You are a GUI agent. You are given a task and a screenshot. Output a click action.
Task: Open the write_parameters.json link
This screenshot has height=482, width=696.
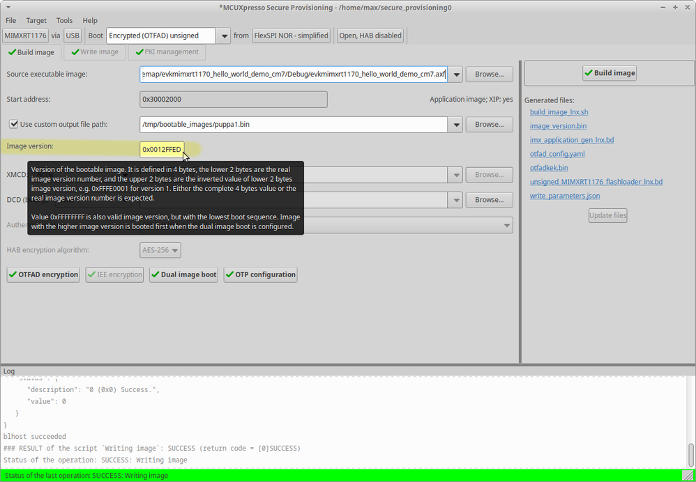(565, 196)
